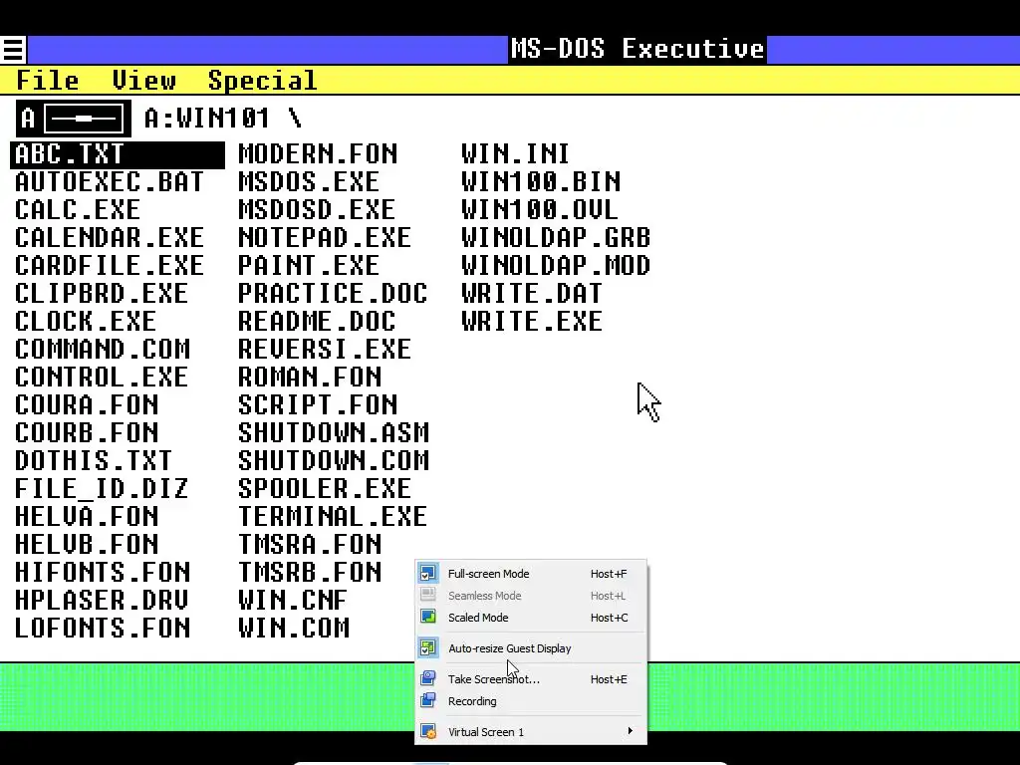
Task: Click the Seamless Mode entry
Action: pos(531,596)
